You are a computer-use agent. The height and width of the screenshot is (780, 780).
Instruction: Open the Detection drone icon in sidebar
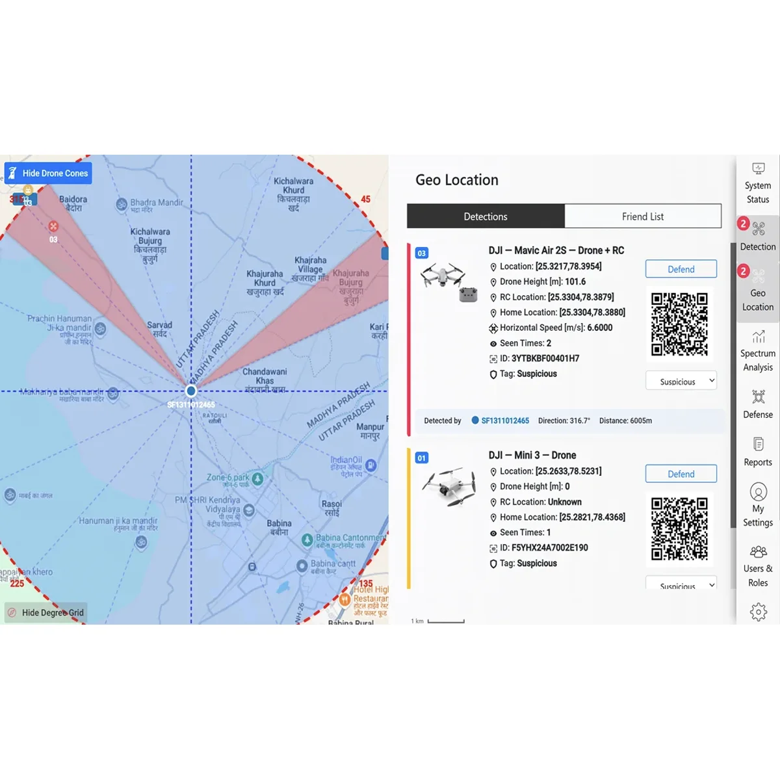758,228
